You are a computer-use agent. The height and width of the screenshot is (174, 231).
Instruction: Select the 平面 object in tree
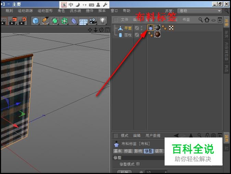(128, 28)
